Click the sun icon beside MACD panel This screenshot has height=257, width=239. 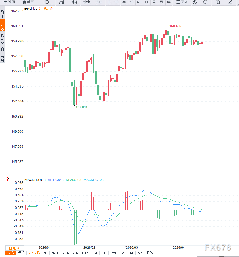(x=8, y=179)
